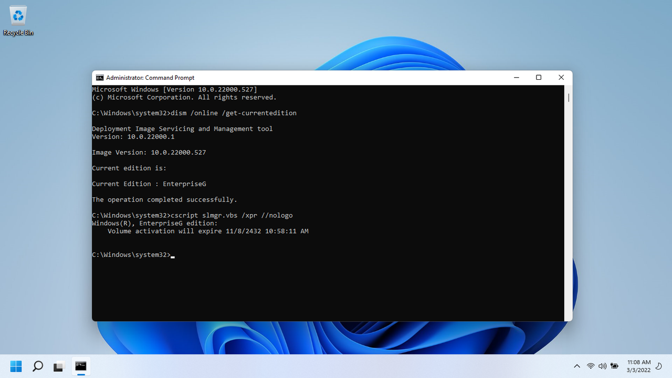The width and height of the screenshot is (672, 378).
Task: Click '(c) Microsoft Corporation. All rights reserved.'
Action: pos(184,98)
